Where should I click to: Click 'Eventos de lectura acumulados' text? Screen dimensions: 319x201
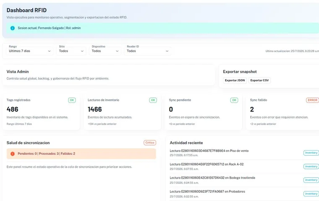coord(110,117)
